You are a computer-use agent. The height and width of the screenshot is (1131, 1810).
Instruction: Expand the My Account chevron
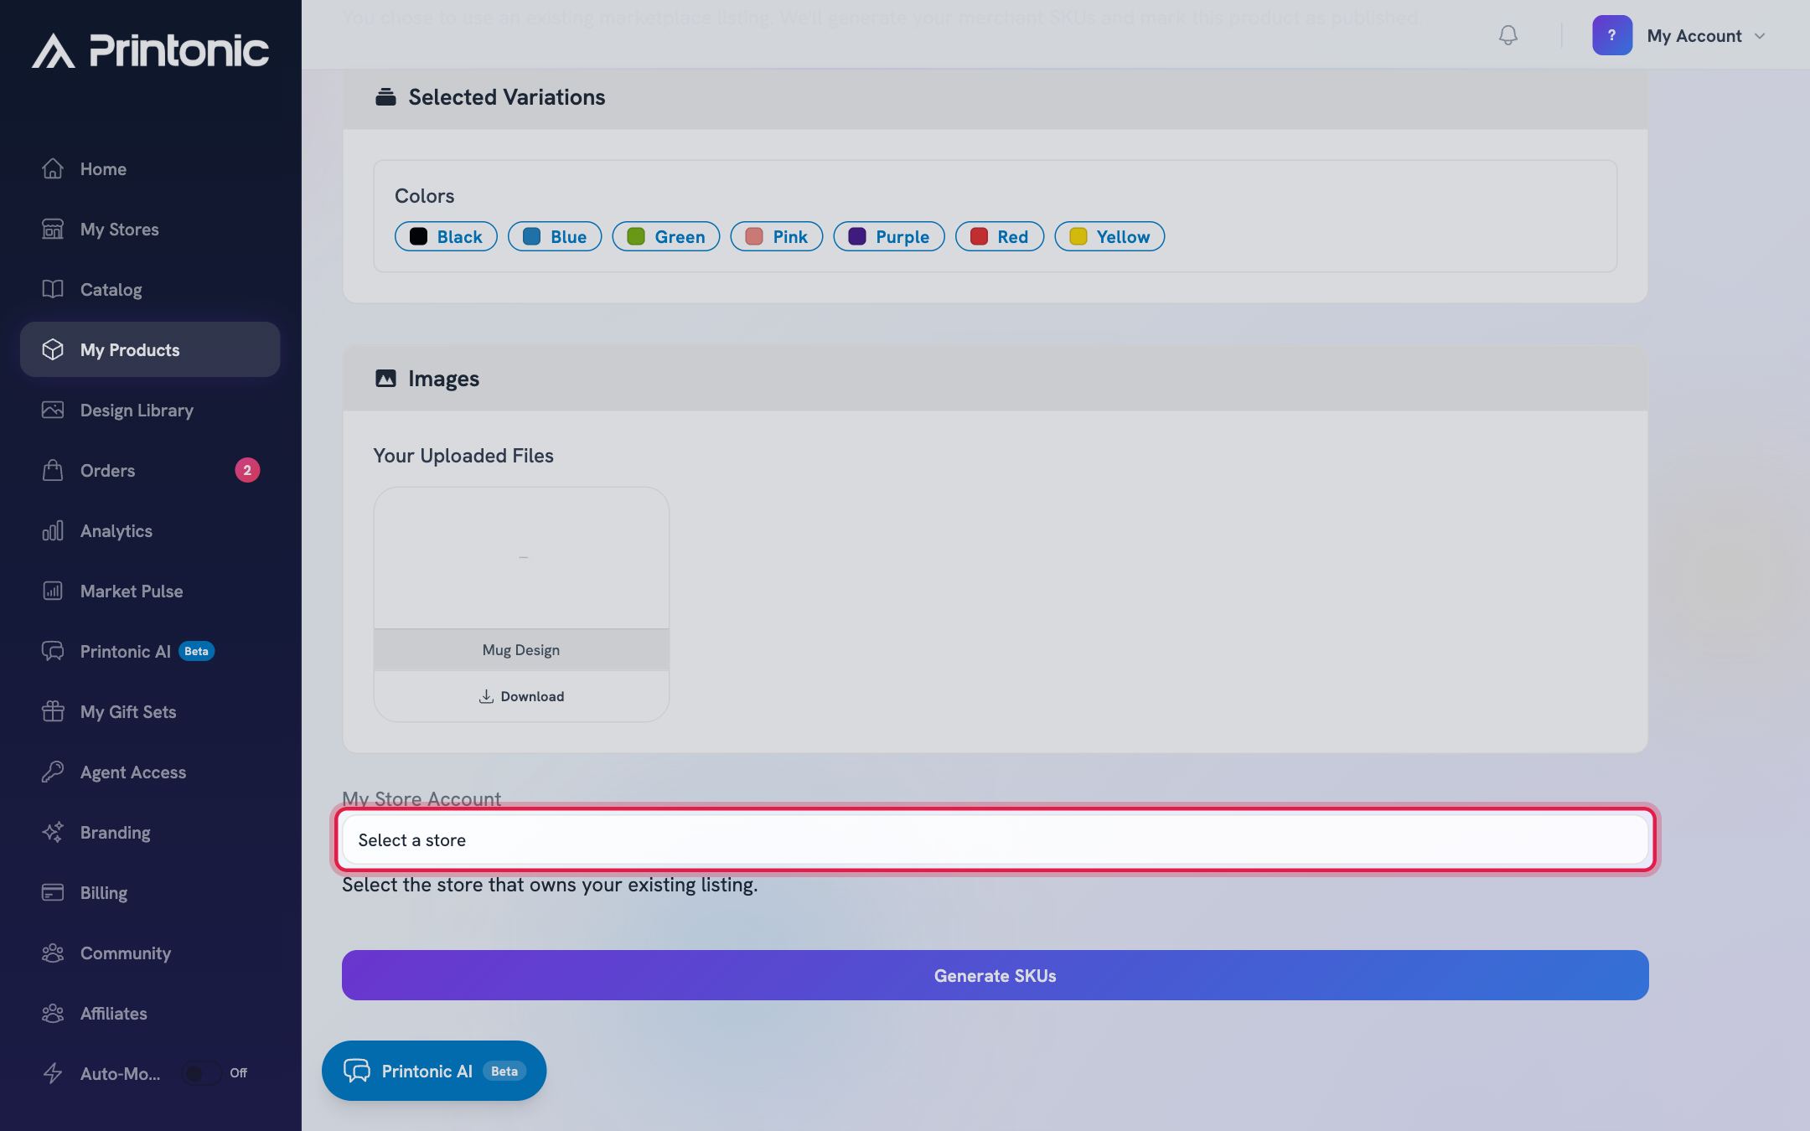1760,36
